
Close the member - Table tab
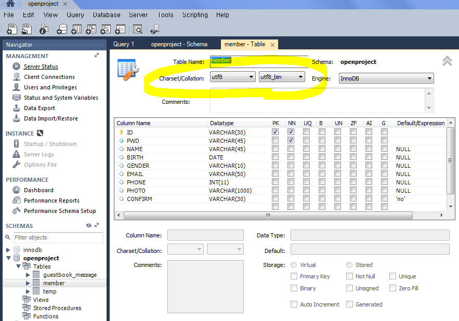click(272, 45)
